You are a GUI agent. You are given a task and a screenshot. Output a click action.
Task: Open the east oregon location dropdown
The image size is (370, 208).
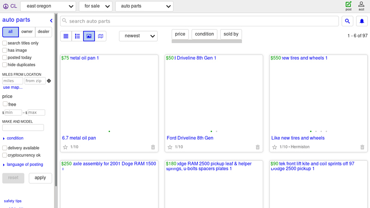(48, 6)
